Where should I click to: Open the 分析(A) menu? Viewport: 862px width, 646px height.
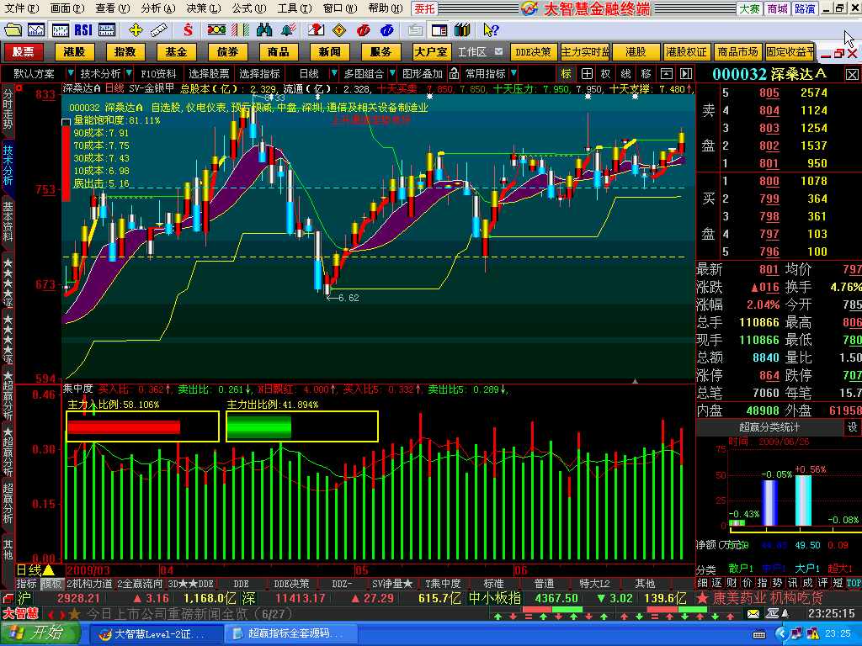point(157,8)
